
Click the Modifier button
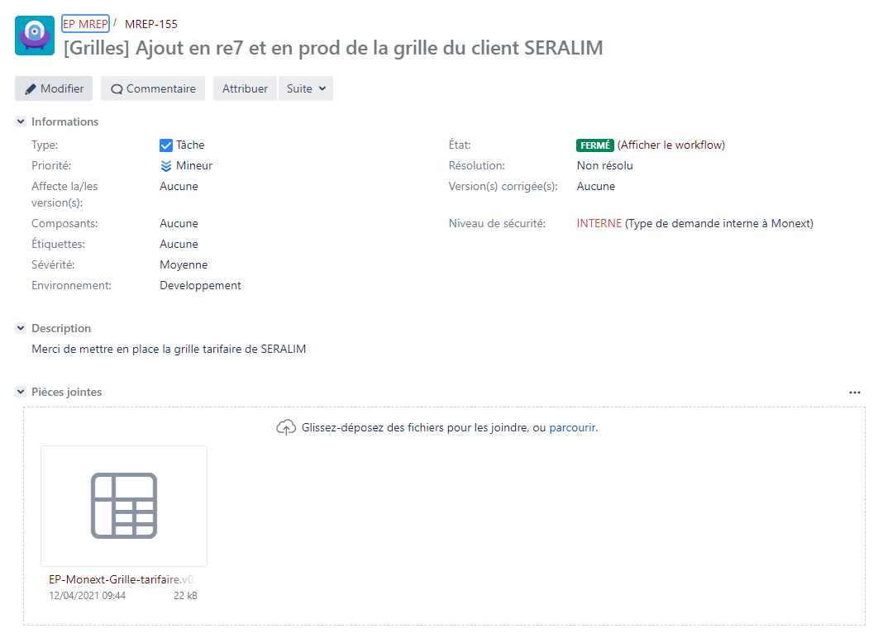(x=54, y=89)
